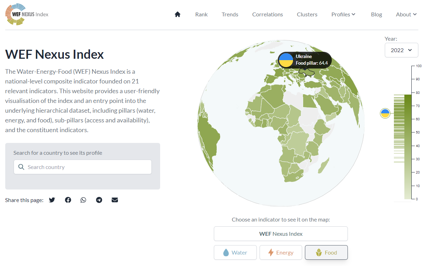Expand the Profiles menu
Image resolution: width=426 pixels, height=266 pixels.
pos(343,14)
